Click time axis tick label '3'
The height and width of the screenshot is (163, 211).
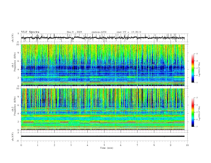point(71,145)
